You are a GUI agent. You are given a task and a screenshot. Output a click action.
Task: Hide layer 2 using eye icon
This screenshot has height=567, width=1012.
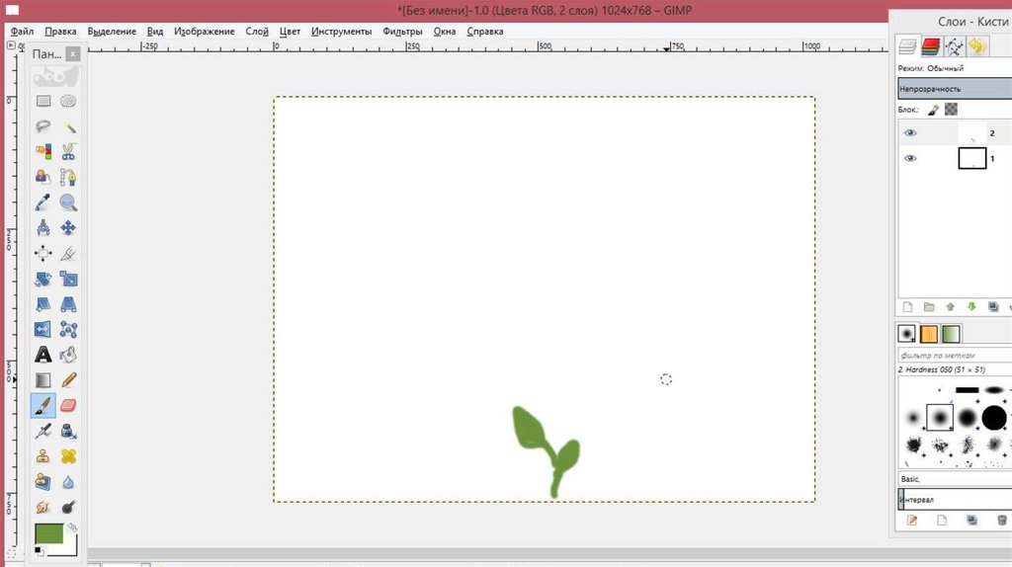point(910,132)
